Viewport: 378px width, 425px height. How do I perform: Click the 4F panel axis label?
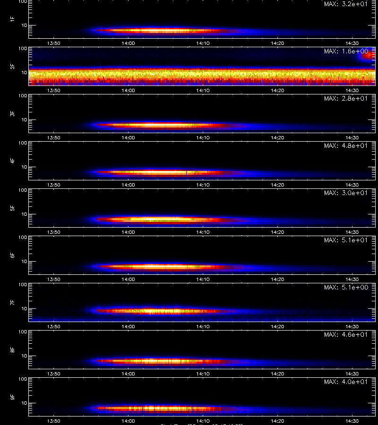(x=12, y=161)
